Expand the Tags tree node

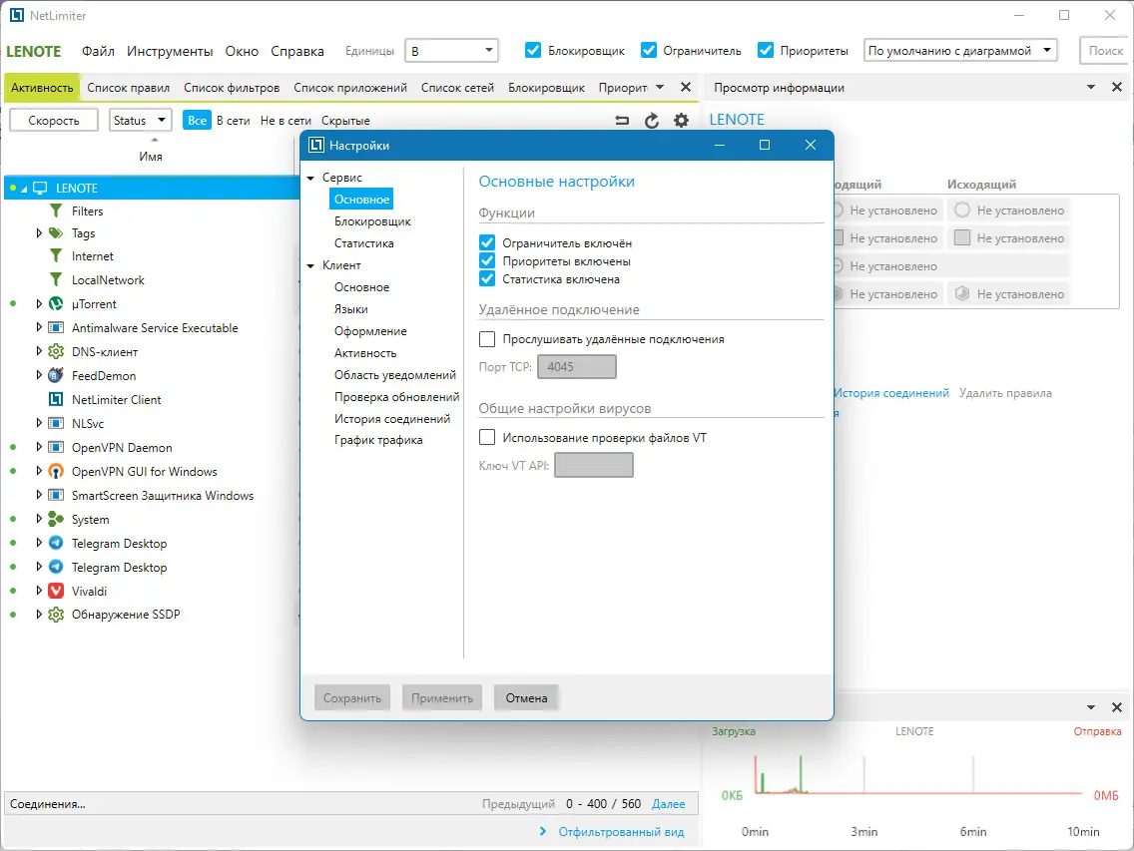39,232
